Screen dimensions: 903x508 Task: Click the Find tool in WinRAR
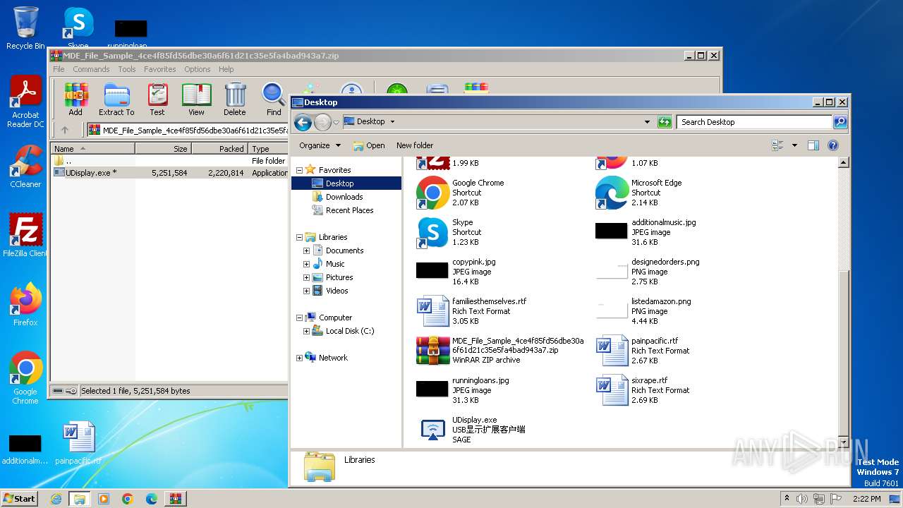(274, 99)
